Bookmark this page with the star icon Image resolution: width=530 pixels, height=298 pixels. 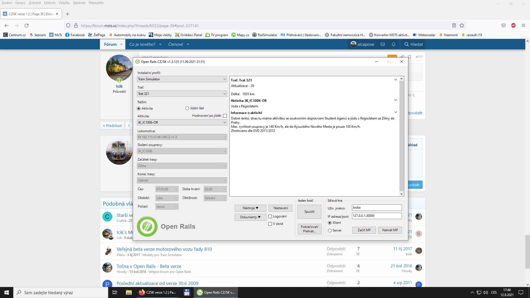(x=462, y=26)
